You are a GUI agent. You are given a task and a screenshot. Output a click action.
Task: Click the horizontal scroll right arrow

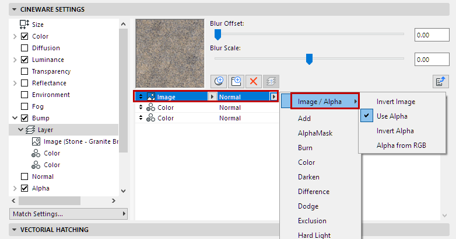(114, 201)
